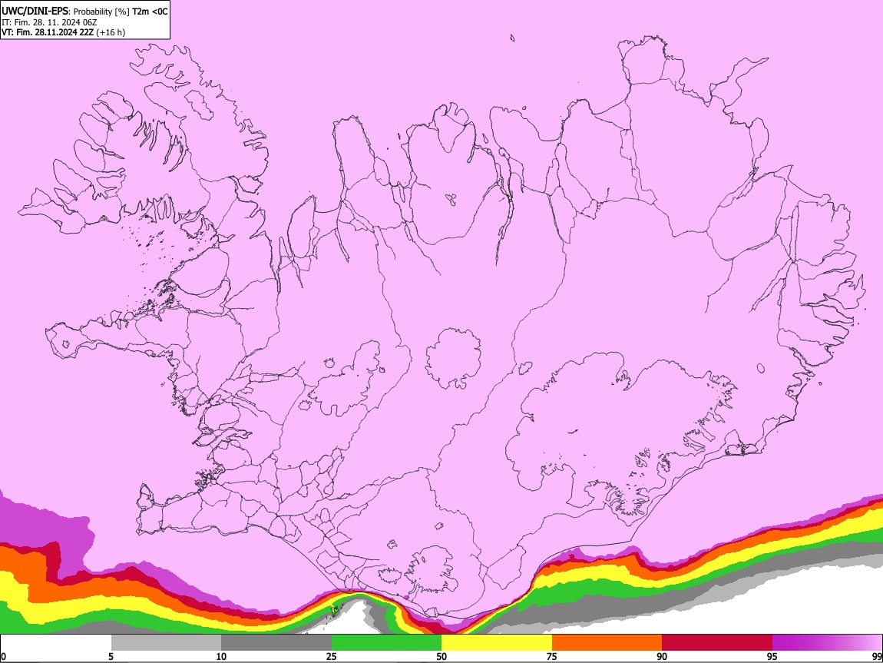This screenshot has height=663, width=883.
Task: Click the orange 75–90% legend swatch
Action: 607,642
